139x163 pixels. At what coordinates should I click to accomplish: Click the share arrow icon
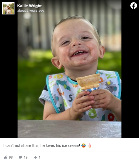[35, 157]
